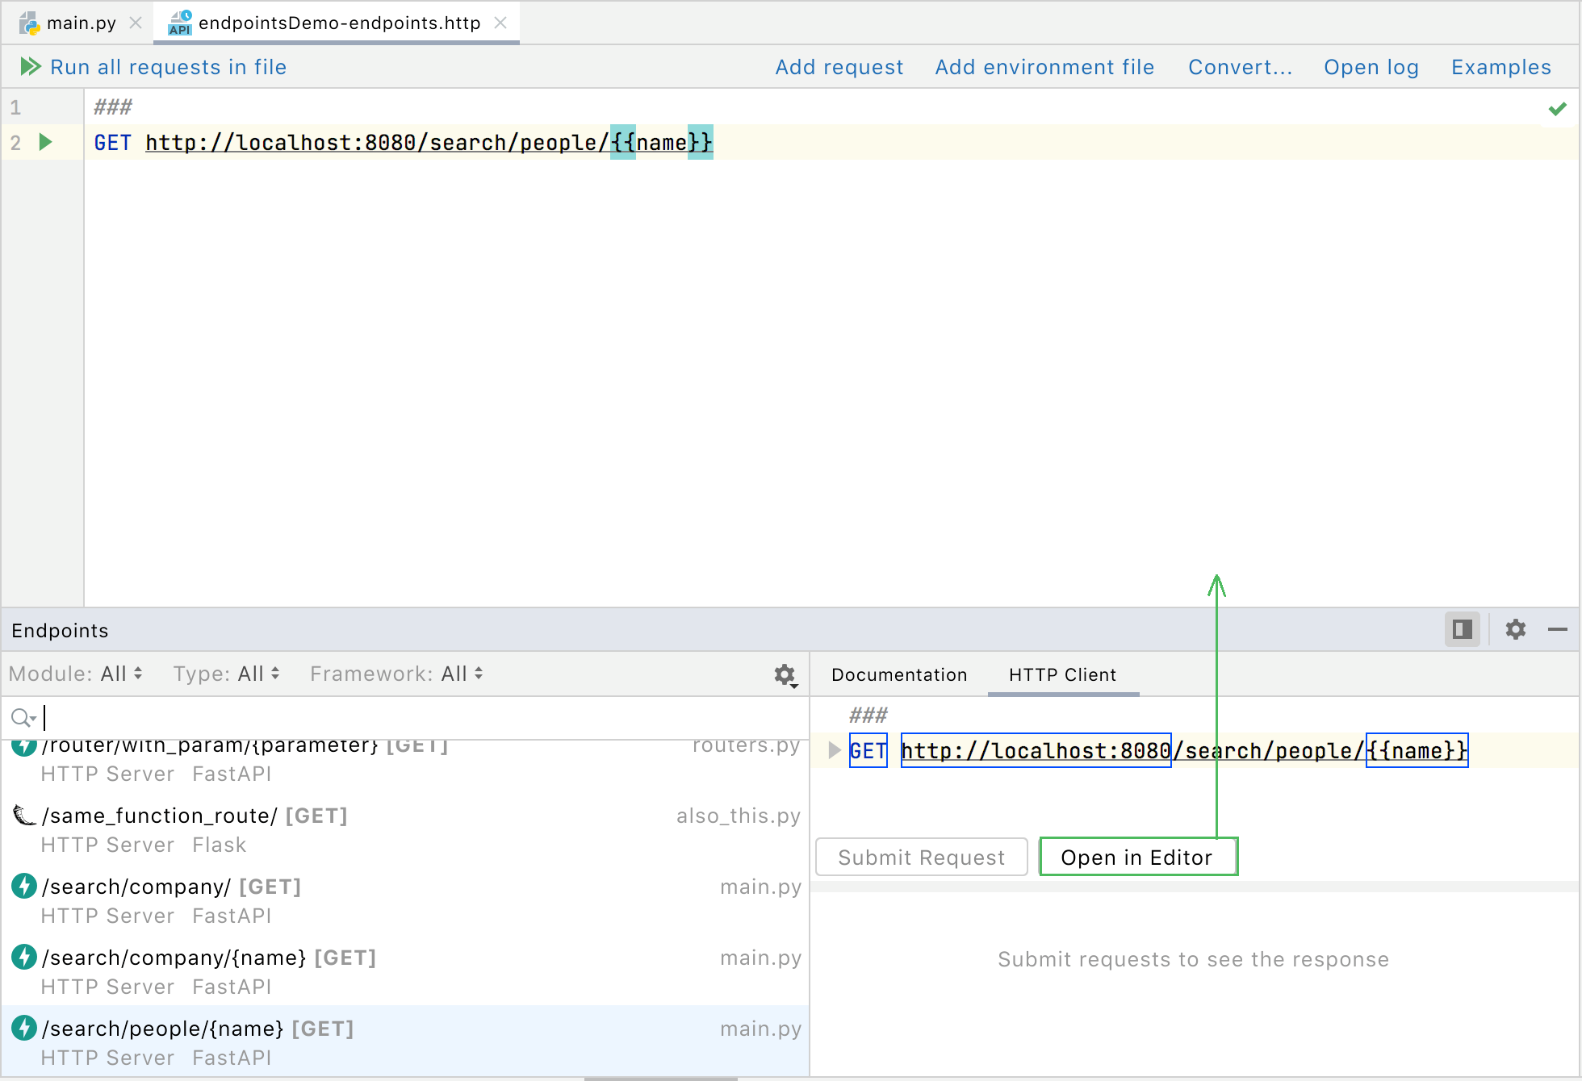
Task: Run the GET request in the HTTP Client preview
Action: (833, 750)
